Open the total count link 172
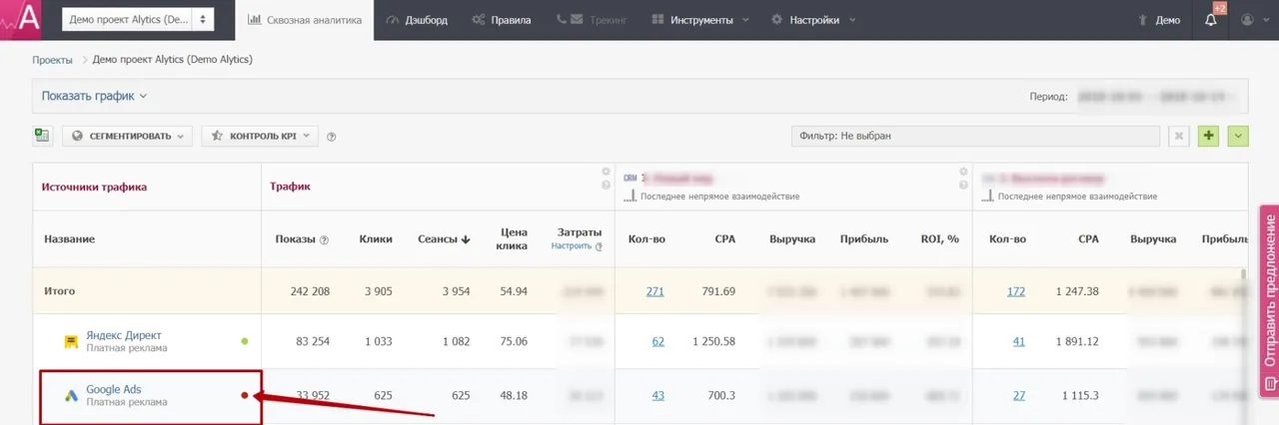Image resolution: width=1279 pixels, height=425 pixels. [x=1016, y=291]
